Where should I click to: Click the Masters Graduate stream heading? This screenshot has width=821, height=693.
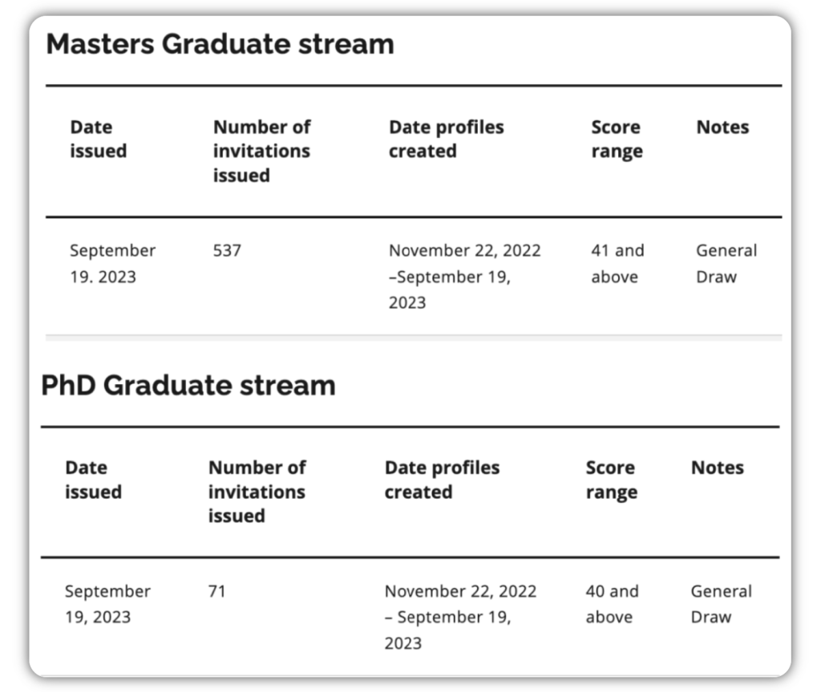click(220, 44)
